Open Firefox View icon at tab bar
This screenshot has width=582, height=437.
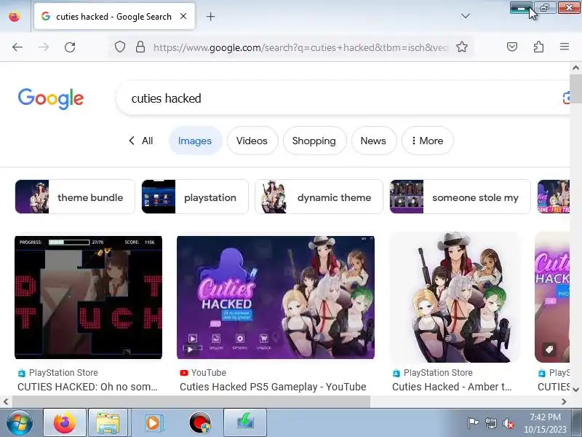coord(15,16)
